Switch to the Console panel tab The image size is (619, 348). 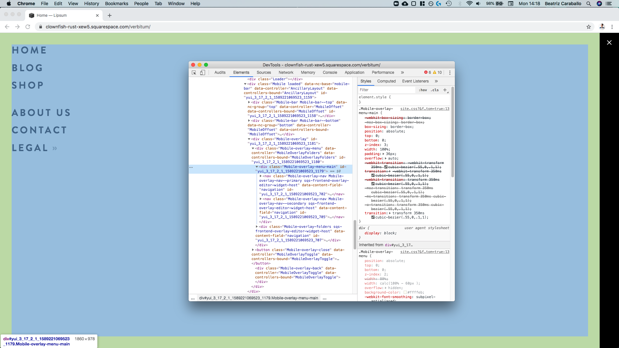[330, 72]
